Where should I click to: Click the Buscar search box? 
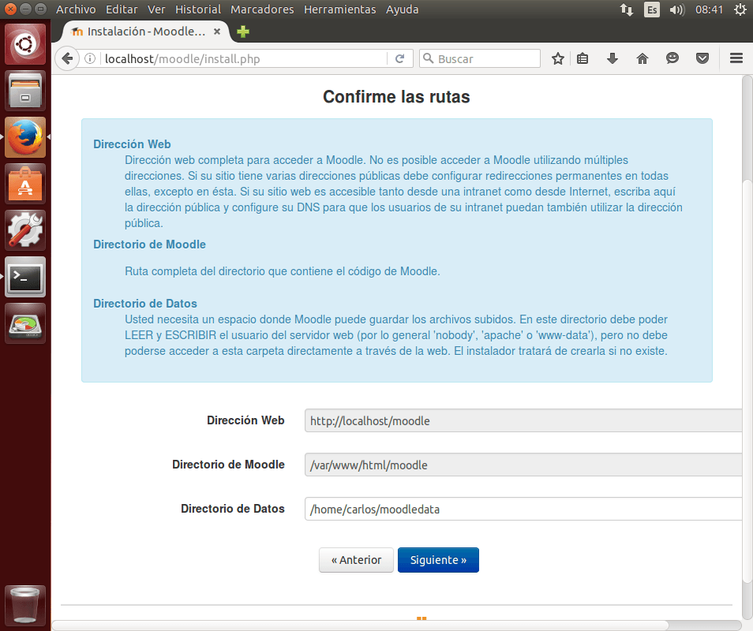tap(480, 58)
